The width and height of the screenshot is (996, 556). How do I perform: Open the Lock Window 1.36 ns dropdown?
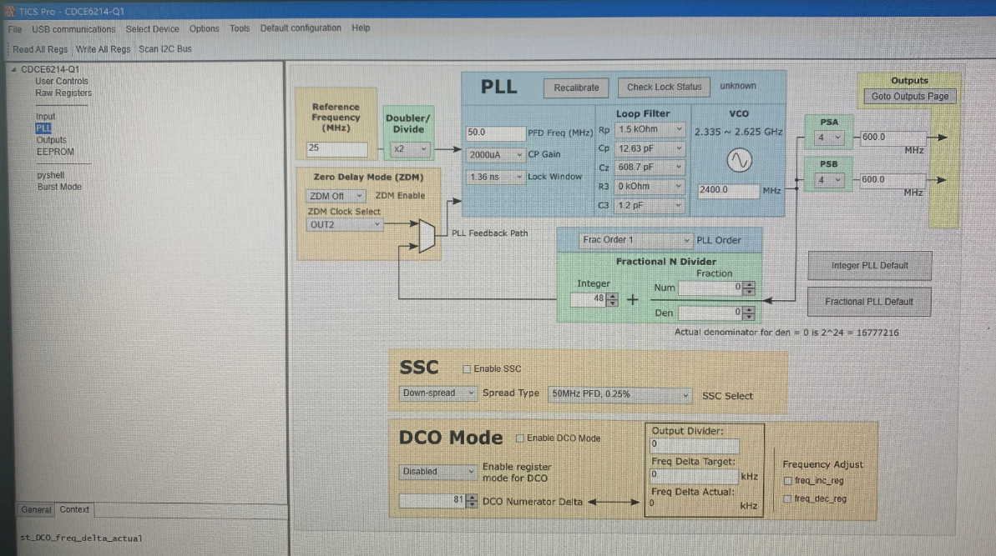(x=495, y=177)
